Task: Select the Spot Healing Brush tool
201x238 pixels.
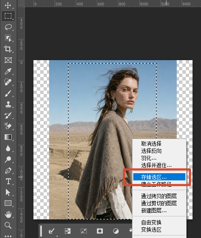Action: (8, 82)
